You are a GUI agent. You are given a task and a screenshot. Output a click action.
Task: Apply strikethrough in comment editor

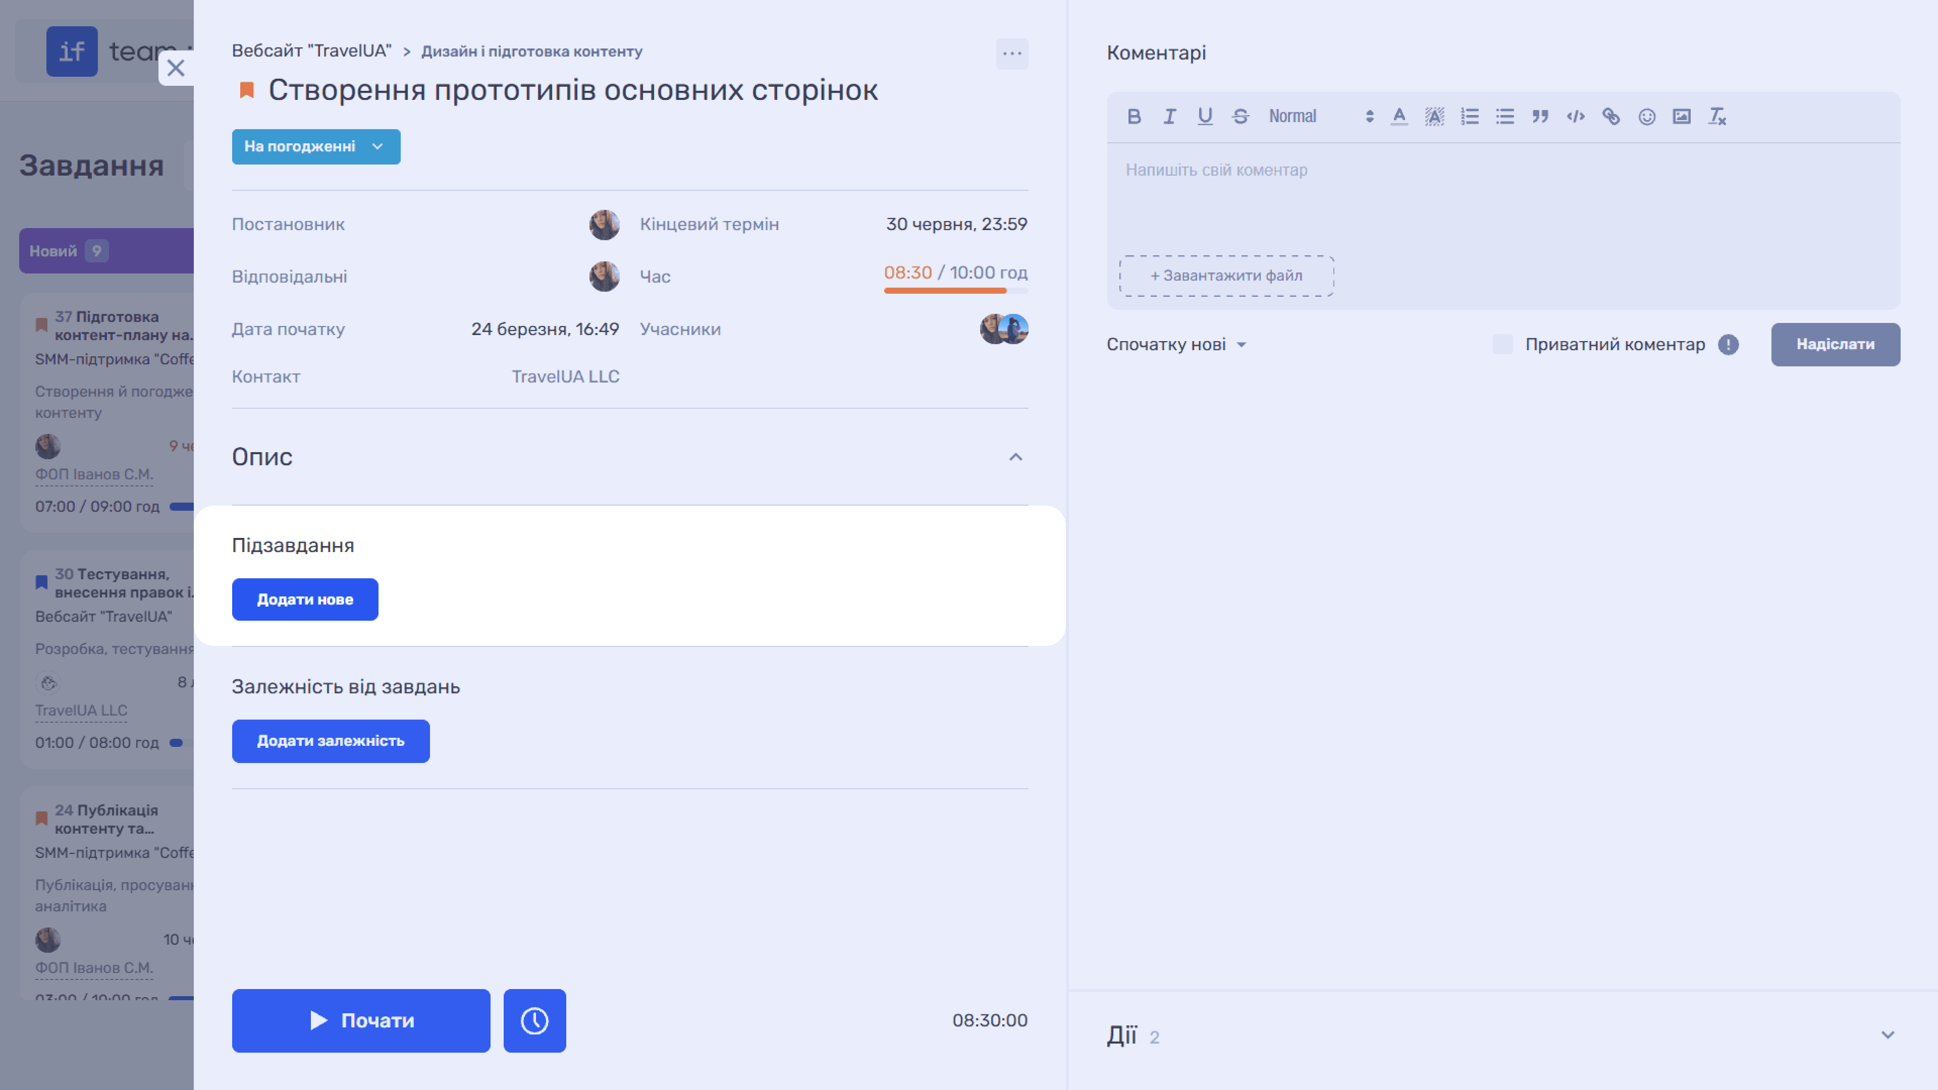(x=1241, y=117)
